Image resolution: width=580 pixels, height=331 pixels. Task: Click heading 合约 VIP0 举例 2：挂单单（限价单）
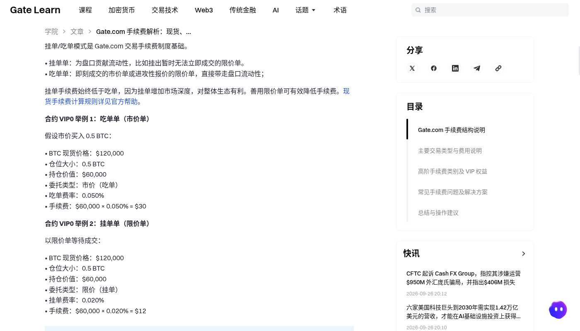click(x=99, y=224)
